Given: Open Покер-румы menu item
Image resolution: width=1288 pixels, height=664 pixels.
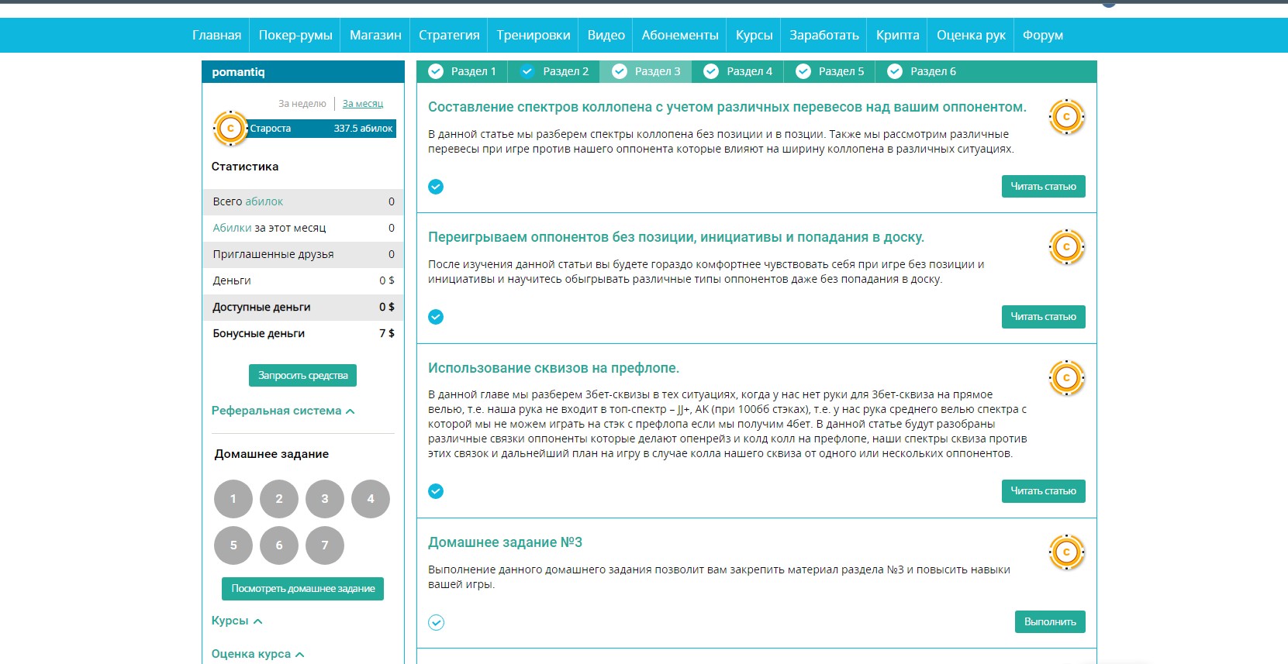Looking at the screenshot, I should [295, 35].
